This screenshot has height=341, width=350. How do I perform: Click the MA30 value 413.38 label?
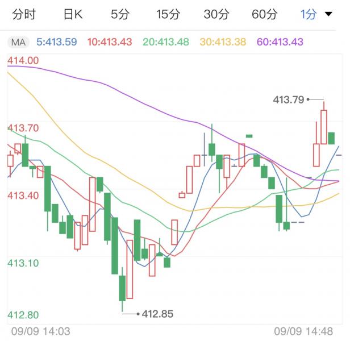point(224,42)
